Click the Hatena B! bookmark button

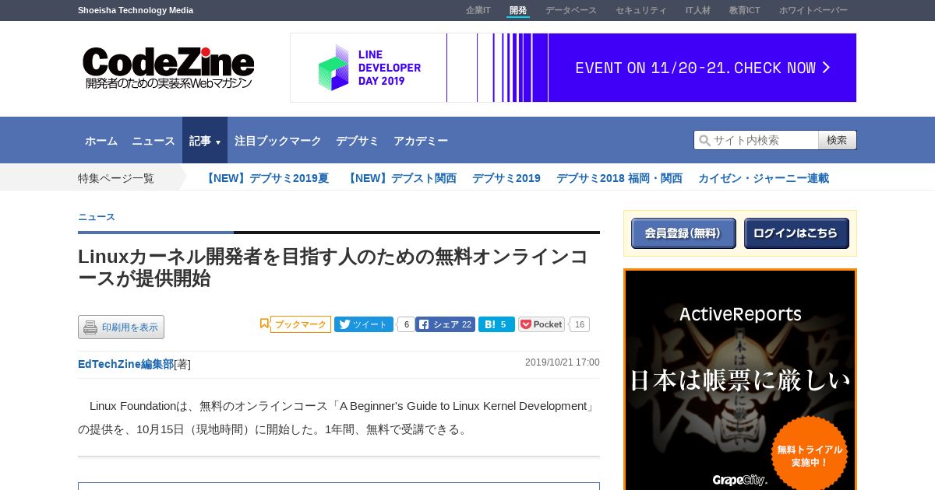point(496,324)
